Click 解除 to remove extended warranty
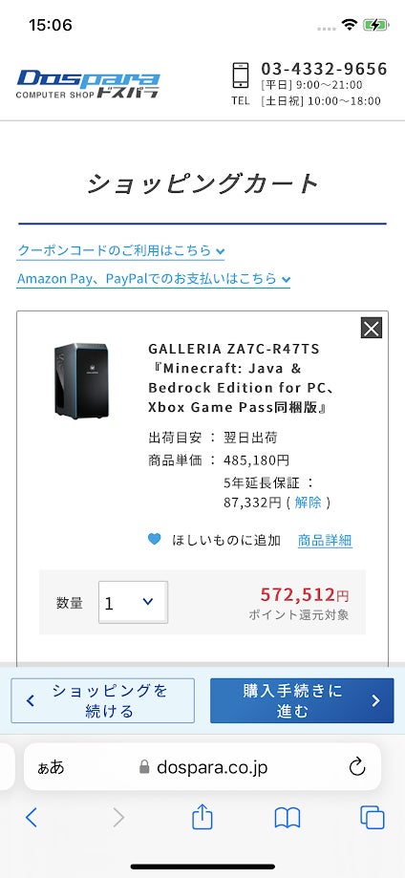 pyautogui.click(x=309, y=503)
